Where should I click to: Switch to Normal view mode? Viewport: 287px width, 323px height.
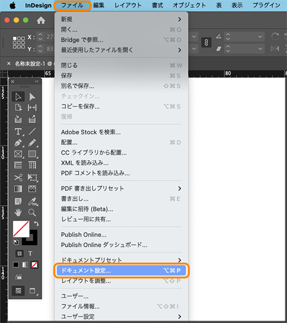(x=18, y=291)
